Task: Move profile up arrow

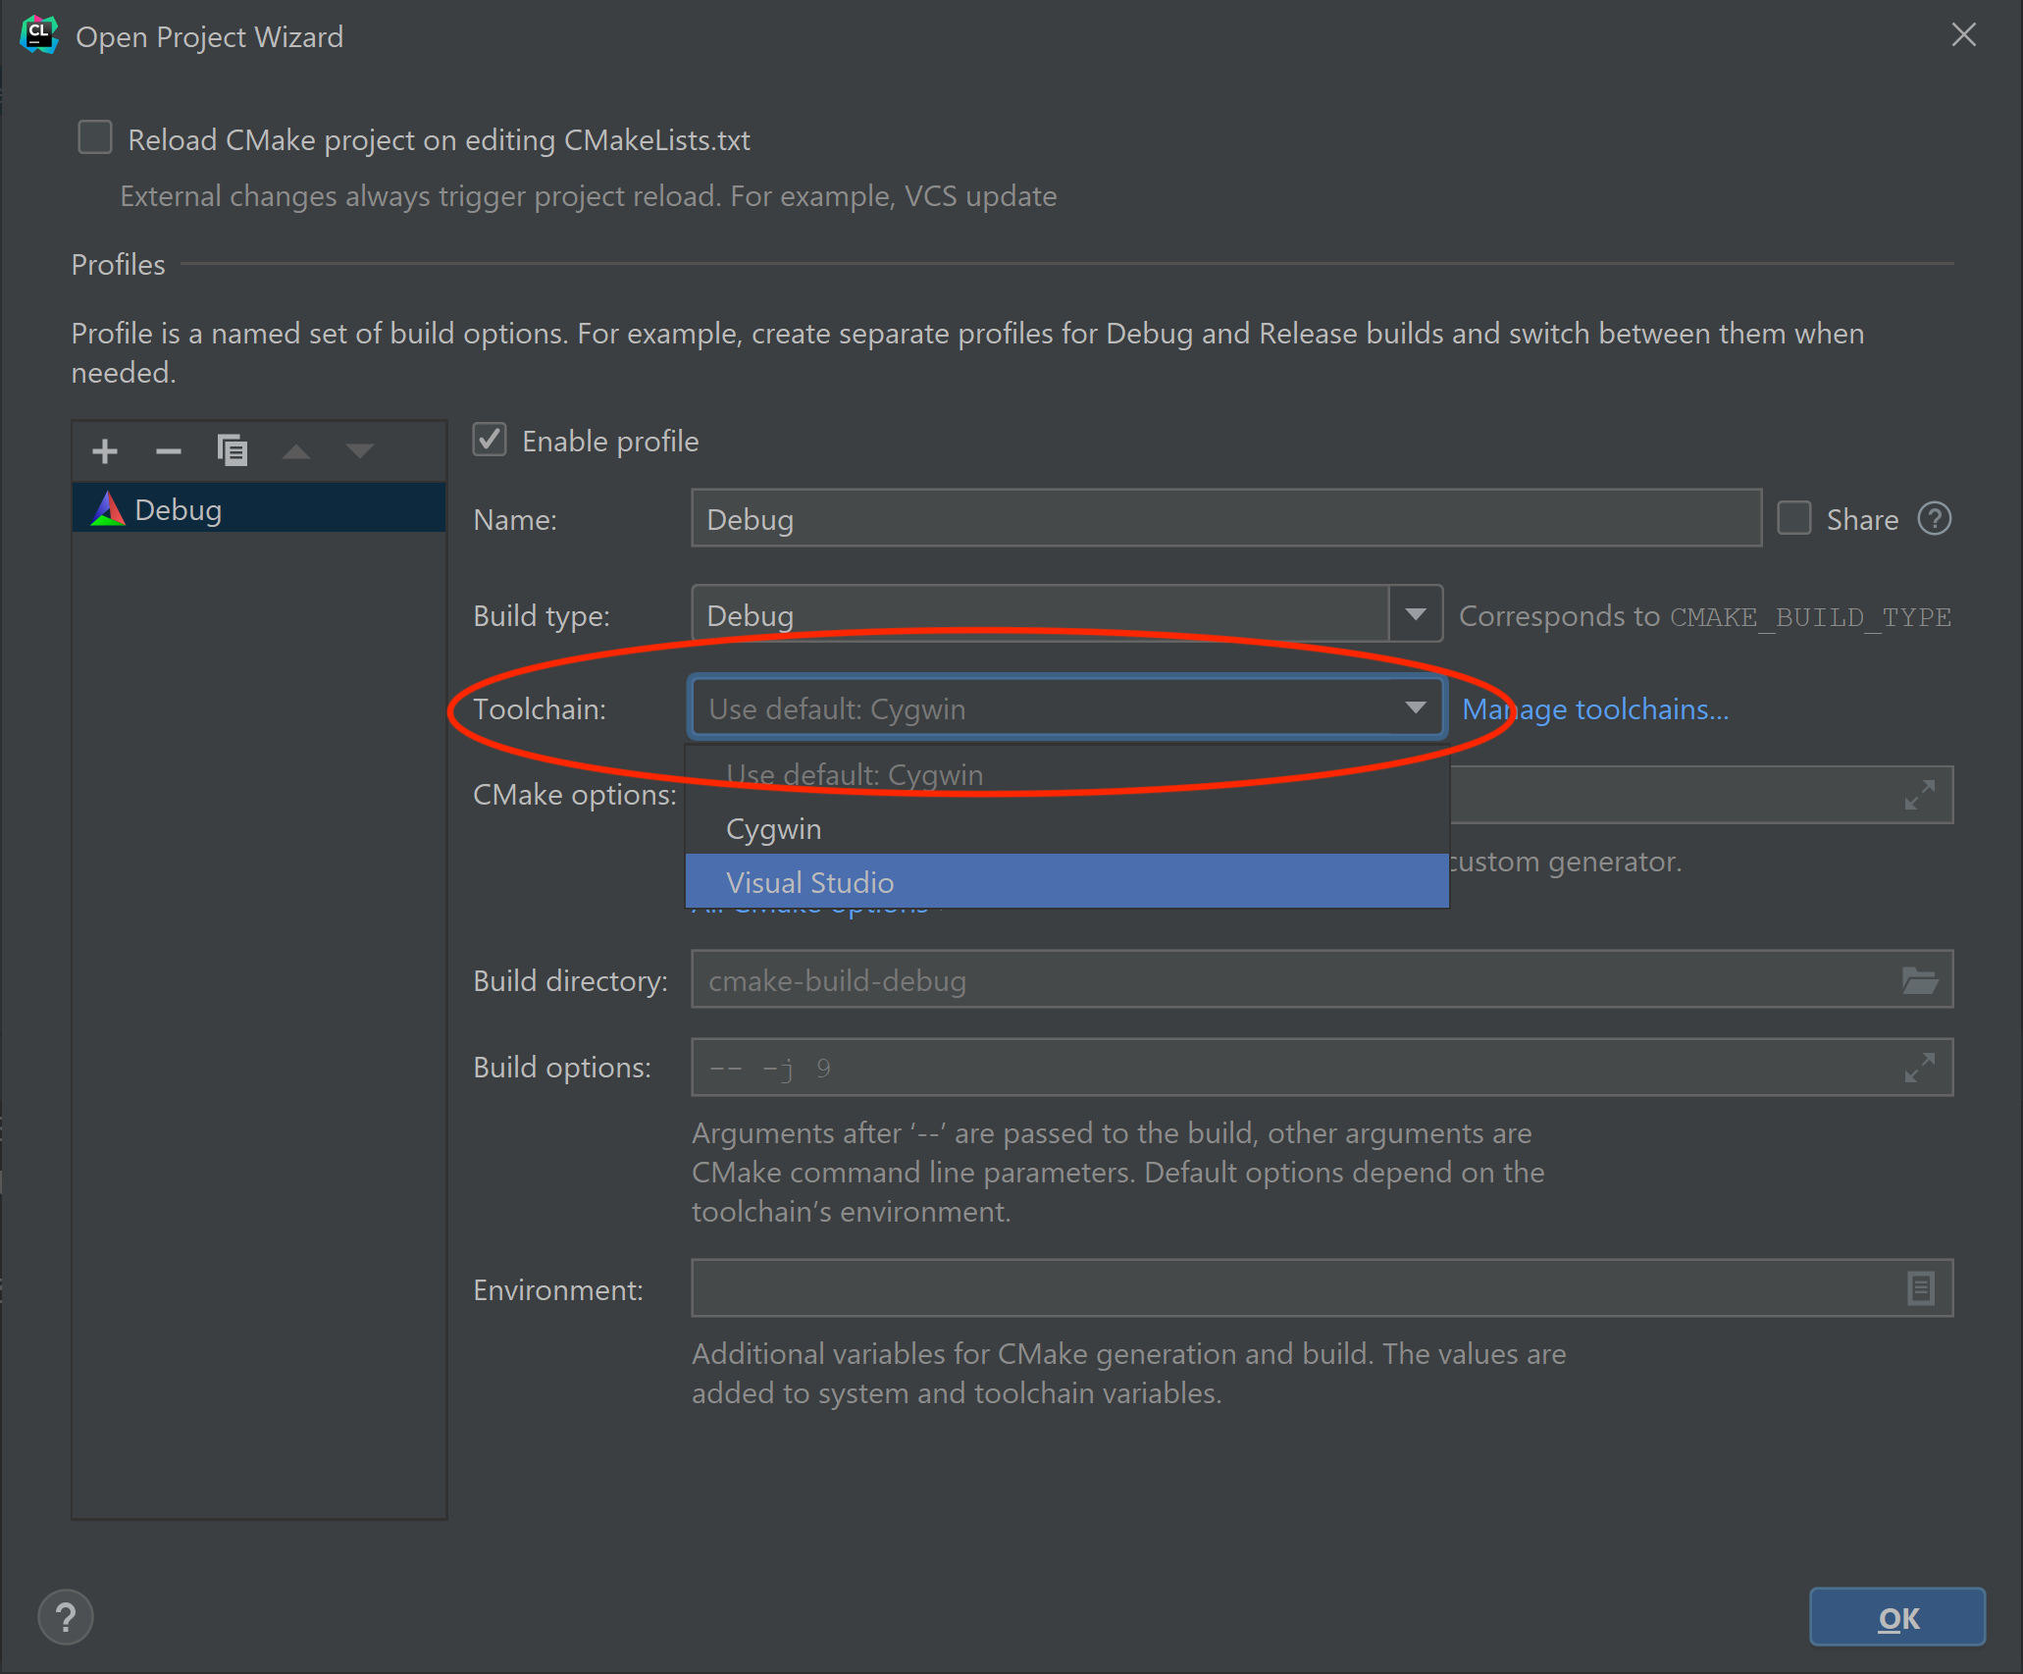Action: 296,451
